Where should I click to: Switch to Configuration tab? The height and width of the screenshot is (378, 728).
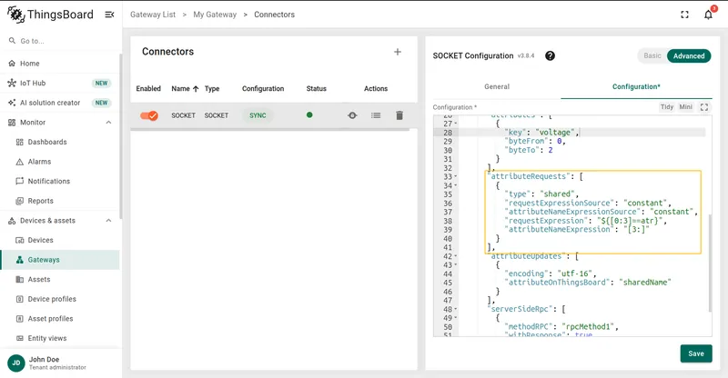coord(636,86)
